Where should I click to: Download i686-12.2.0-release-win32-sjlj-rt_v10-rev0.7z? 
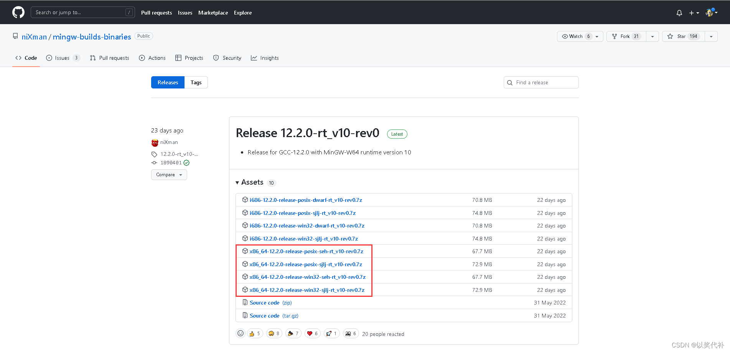(x=304, y=239)
